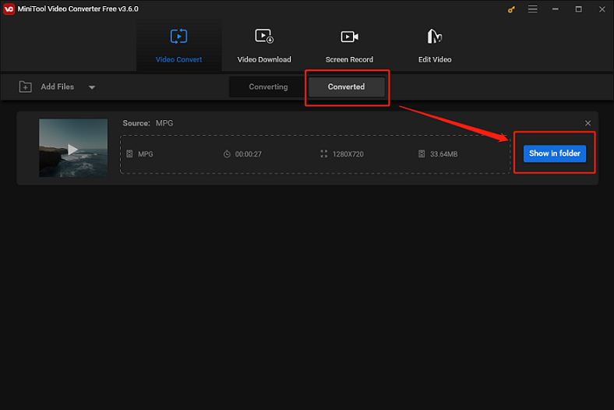Select the Converted sub-tab
Image resolution: width=614 pixels, height=410 pixels.
click(x=346, y=87)
